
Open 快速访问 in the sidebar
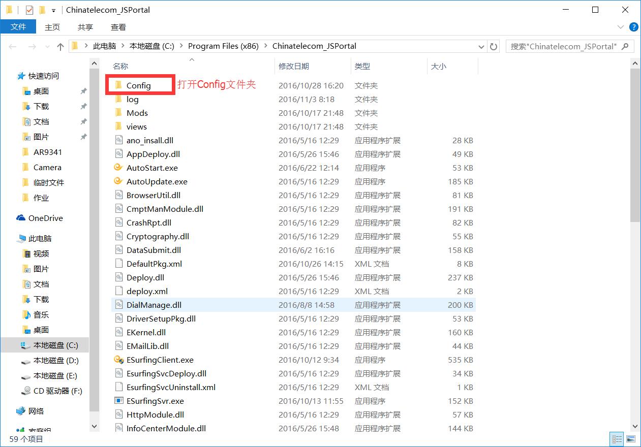38,76
